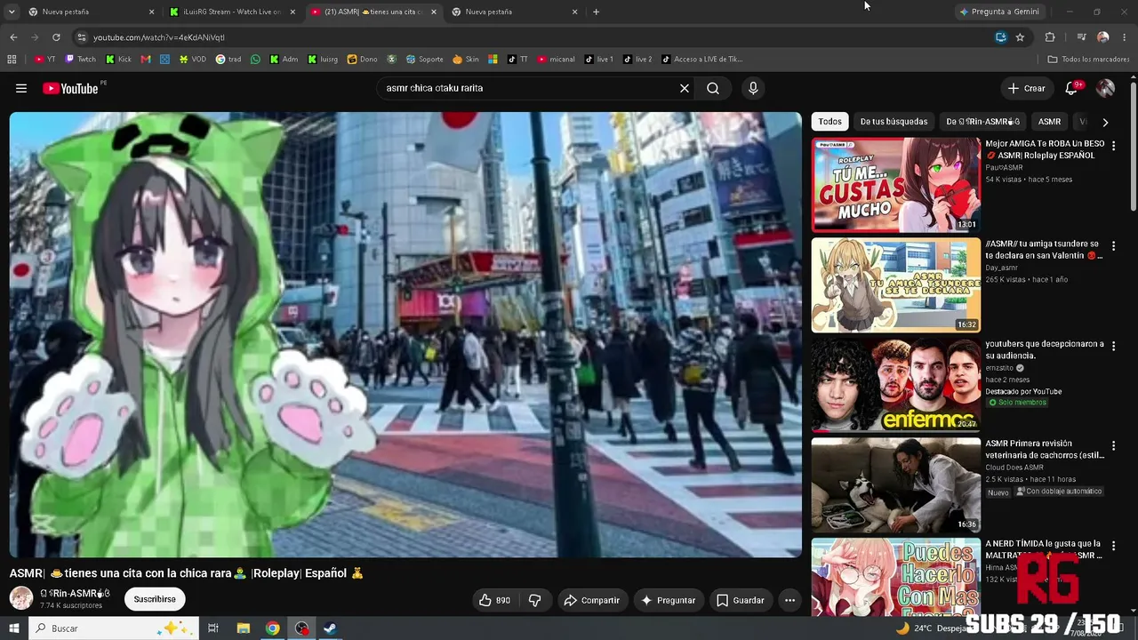
Task: Open more actions ellipsis under video
Action: click(x=789, y=600)
